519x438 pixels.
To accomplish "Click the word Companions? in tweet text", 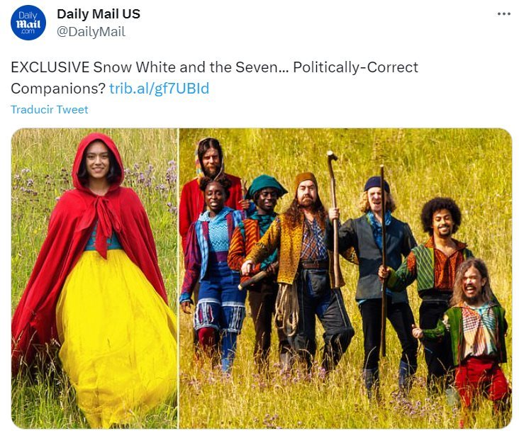I will click(x=58, y=89).
